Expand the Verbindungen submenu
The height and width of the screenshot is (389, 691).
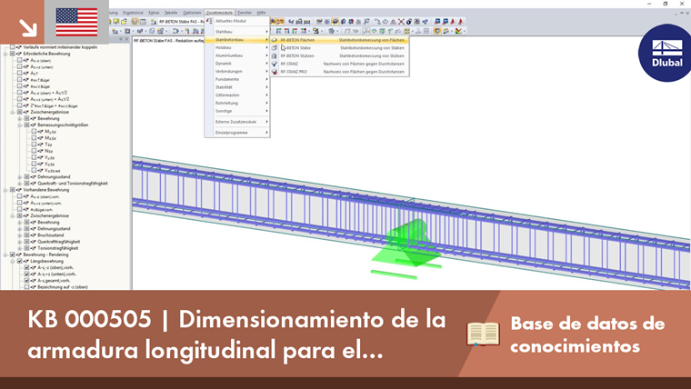(x=237, y=72)
